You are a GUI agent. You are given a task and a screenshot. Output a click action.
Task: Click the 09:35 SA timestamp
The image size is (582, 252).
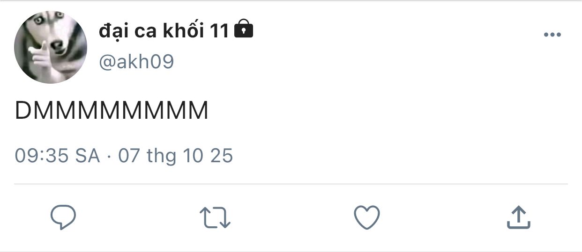pos(58,156)
